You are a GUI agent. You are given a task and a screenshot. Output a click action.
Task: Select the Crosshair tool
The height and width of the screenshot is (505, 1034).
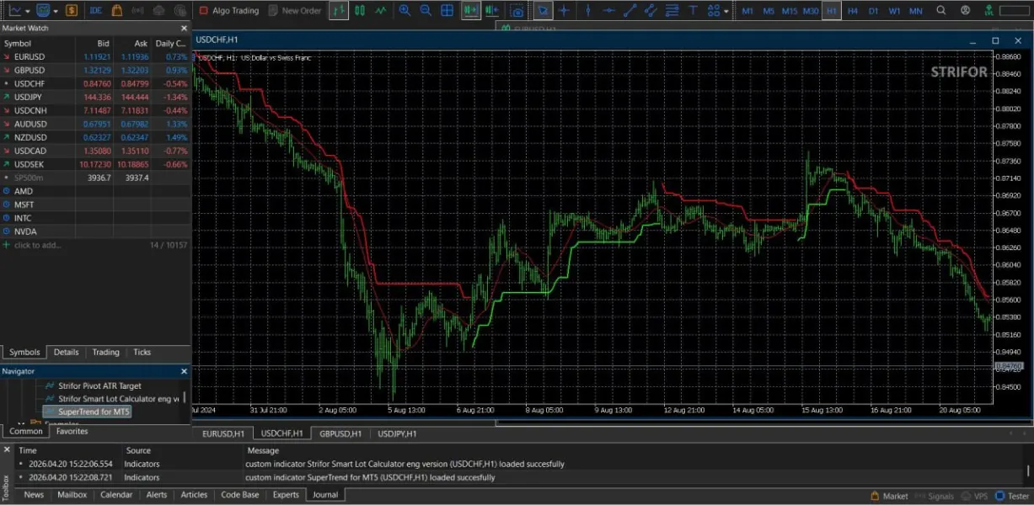[x=564, y=11]
